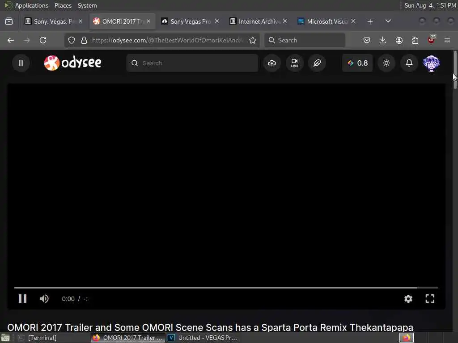Click the tracking protection shield icon
Image resolution: width=458 pixels, height=343 pixels.
[72, 40]
